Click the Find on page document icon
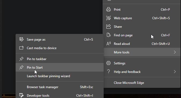Image resolution: width=181 pixels, height=98 pixels. point(108,35)
